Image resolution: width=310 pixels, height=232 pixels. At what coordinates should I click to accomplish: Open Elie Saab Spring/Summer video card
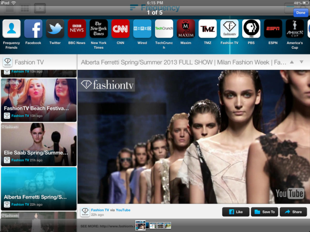(x=39, y=144)
